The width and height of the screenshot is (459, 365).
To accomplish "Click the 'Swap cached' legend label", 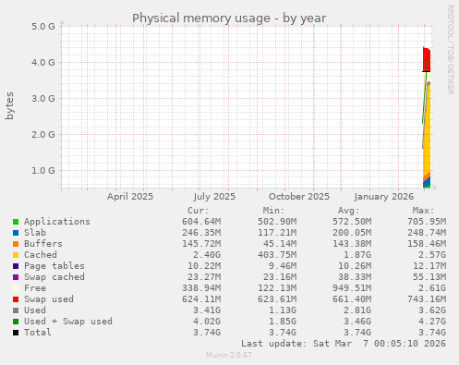I will tap(54, 277).
